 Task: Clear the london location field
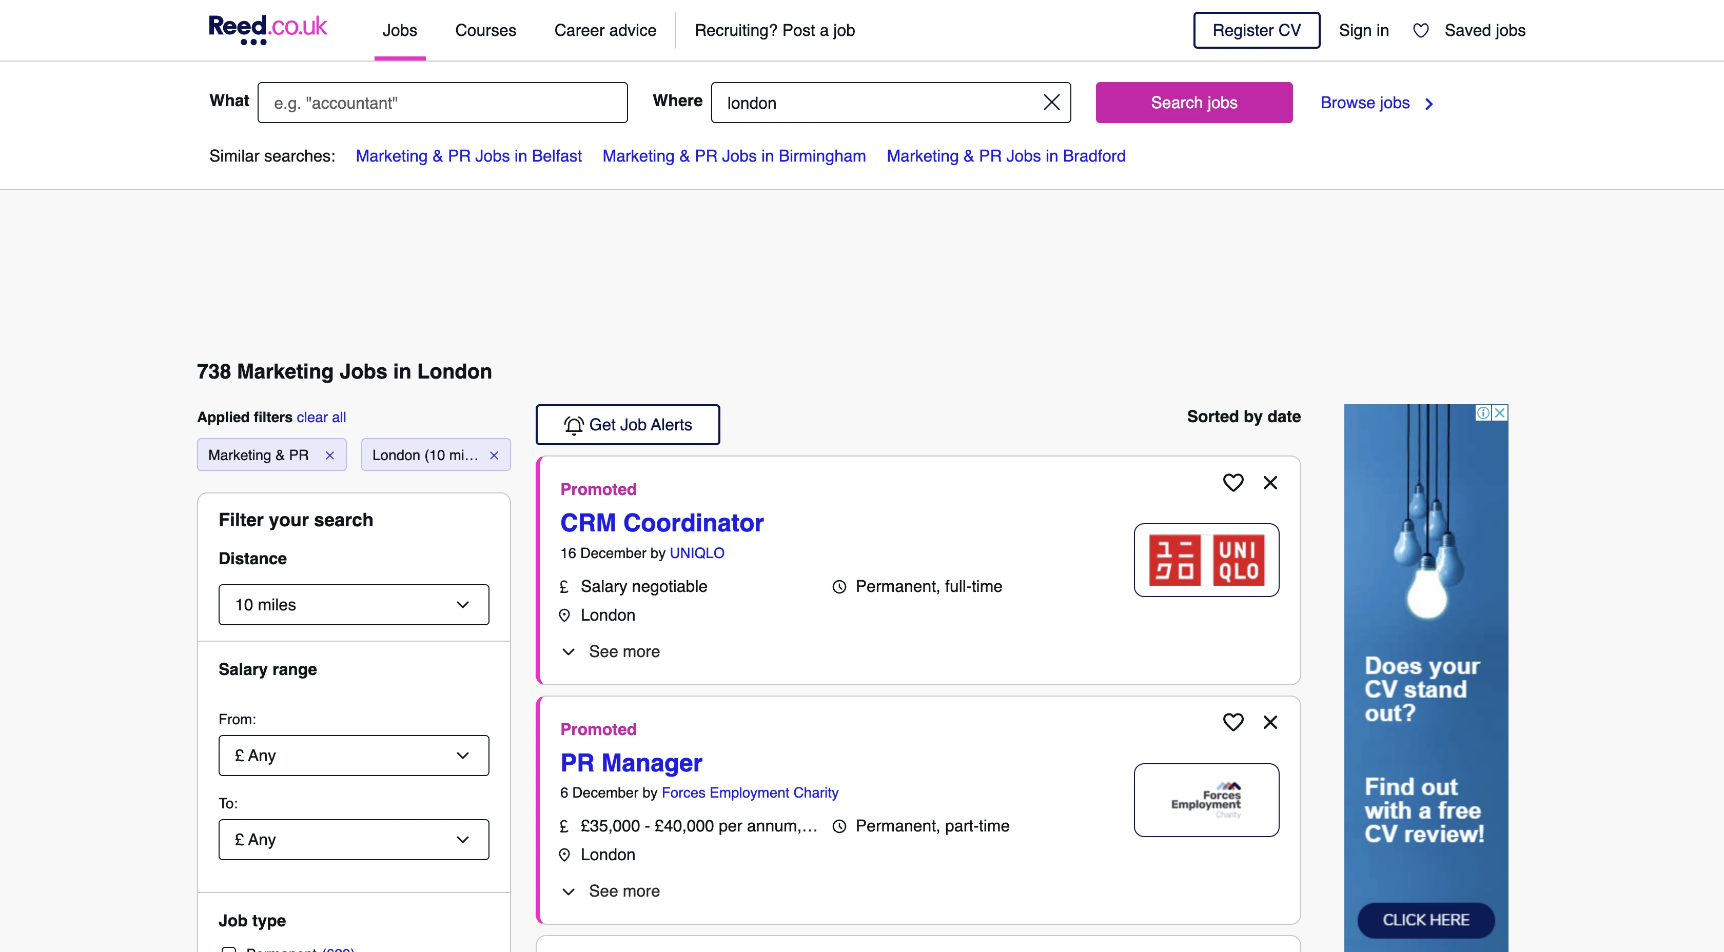1051,103
